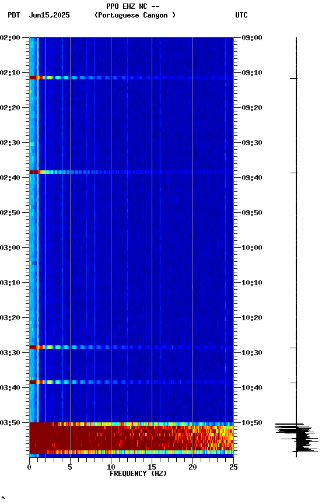This screenshot has height=504, width=322.
Task: Click the '03:30' PDT time label
Action: (10, 353)
